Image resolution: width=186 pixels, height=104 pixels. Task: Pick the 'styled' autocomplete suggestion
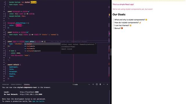pyautogui.click(x=42, y=44)
